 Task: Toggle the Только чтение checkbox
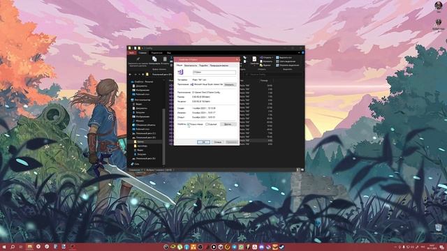(x=189, y=124)
